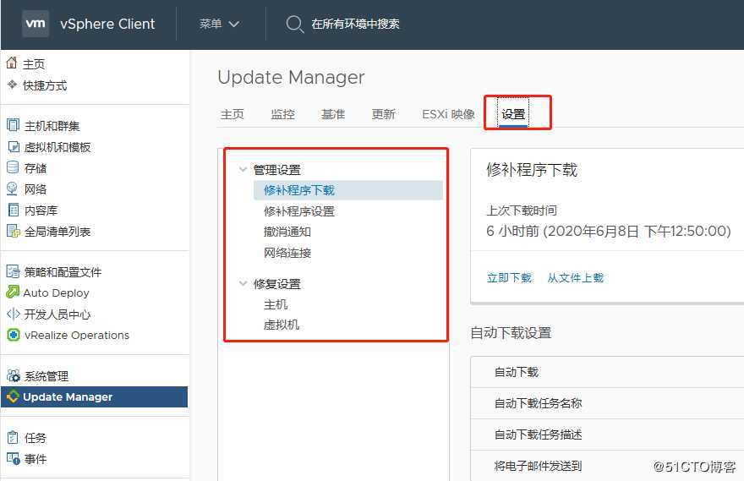Click the Auto Deploy icon
Screen dimensions: 744x481
(13, 292)
